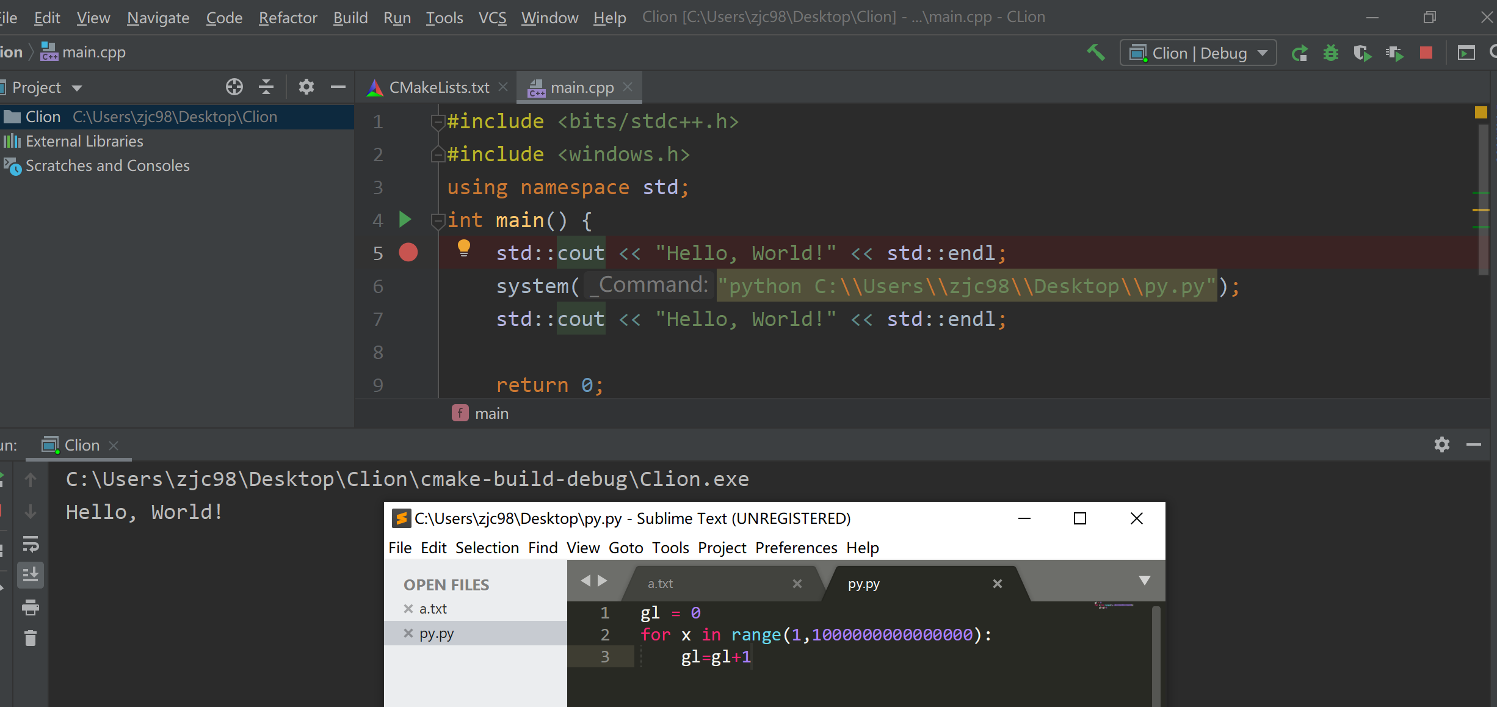The width and height of the screenshot is (1497, 707).
Task: Open Sublime Text Preferences menu
Action: (796, 548)
